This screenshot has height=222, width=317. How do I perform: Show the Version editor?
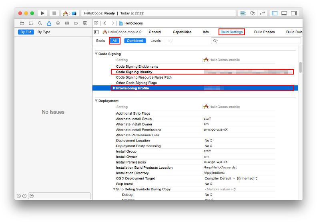point(262,13)
